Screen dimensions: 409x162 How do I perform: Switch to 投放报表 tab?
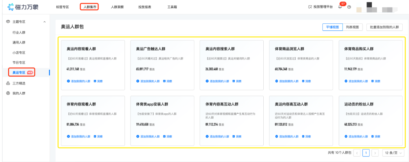[x=145, y=7]
